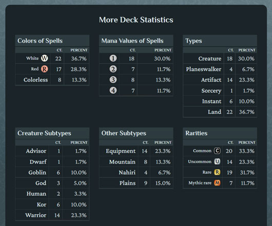Click the Rare rarity R icon

(217, 172)
